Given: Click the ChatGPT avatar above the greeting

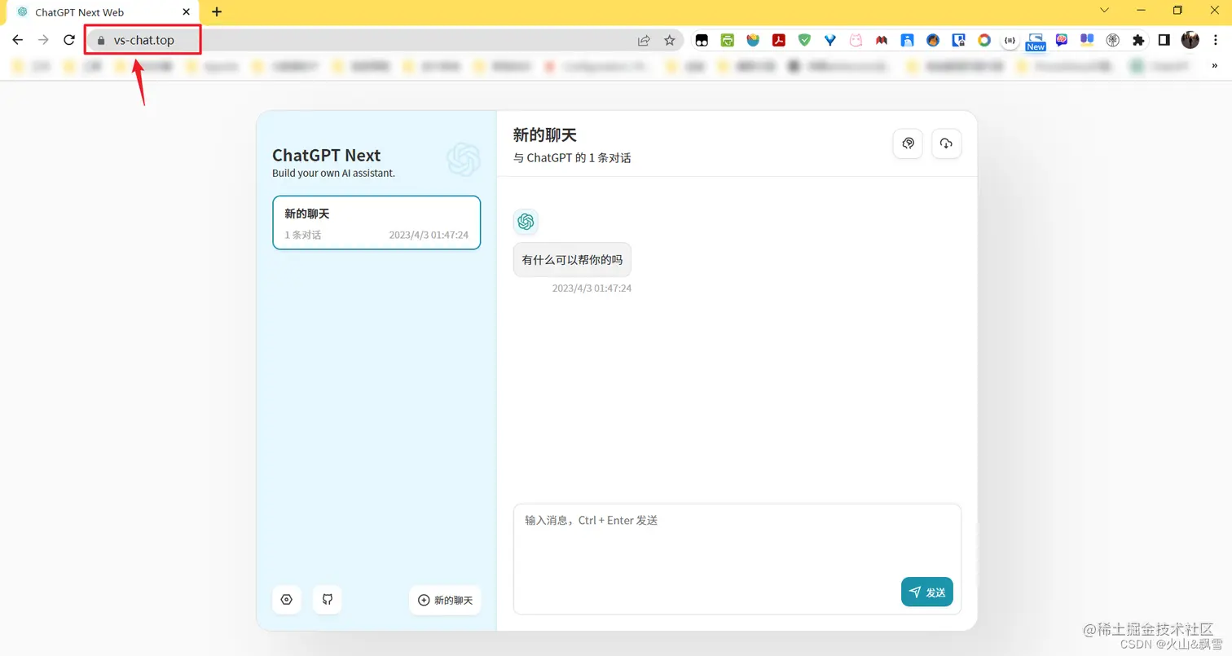Looking at the screenshot, I should click(x=526, y=222).
